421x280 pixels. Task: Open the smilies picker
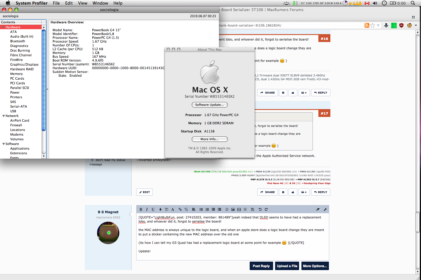[227, 209]
